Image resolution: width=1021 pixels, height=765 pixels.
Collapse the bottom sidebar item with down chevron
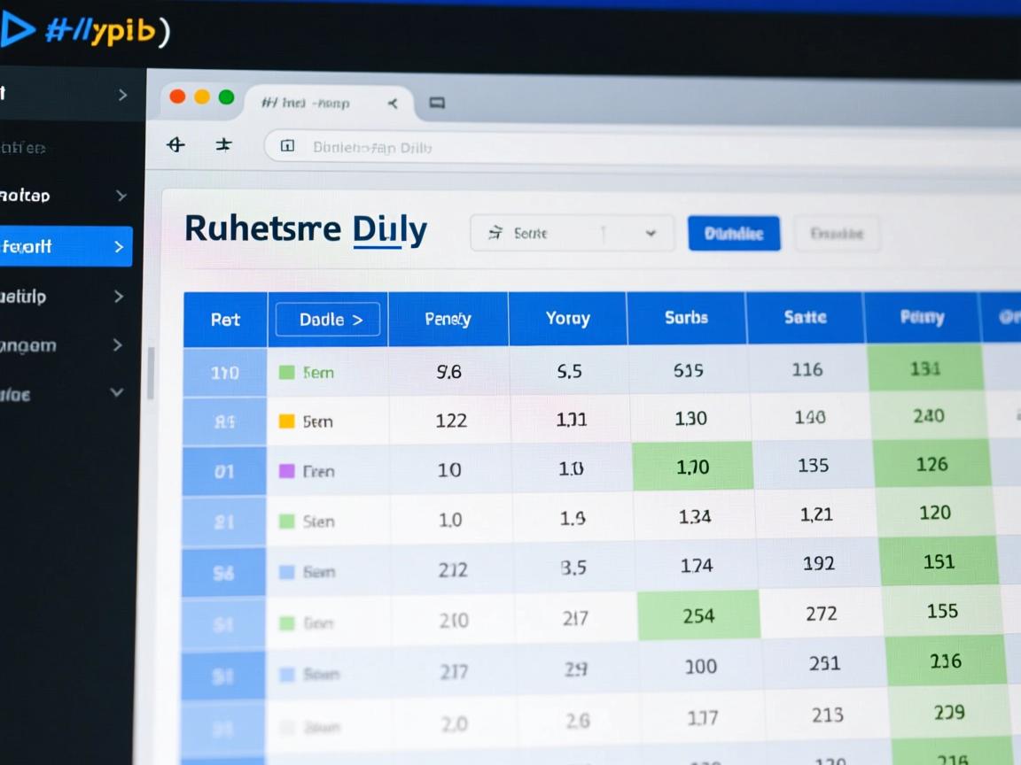click(x=116, y=392)
